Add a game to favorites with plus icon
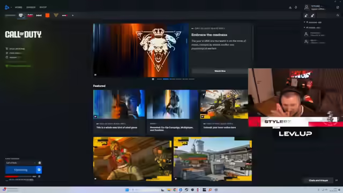The image size is (343, 193). click(x=73, y=16)
